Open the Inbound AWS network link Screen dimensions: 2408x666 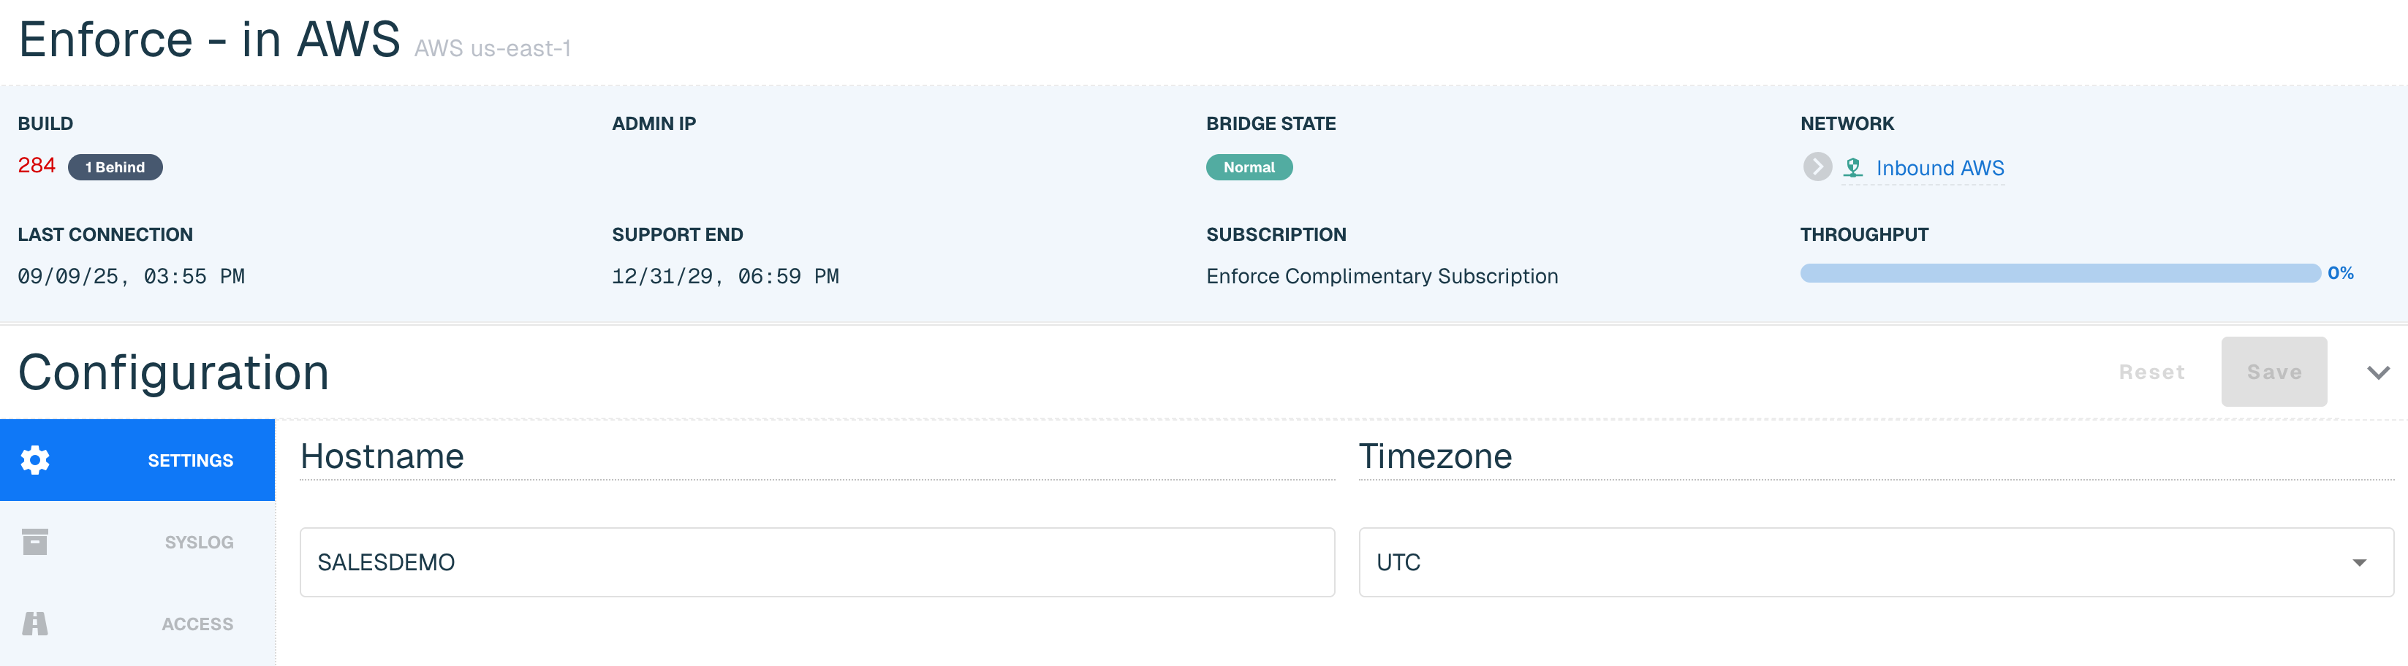(1939, 168)
